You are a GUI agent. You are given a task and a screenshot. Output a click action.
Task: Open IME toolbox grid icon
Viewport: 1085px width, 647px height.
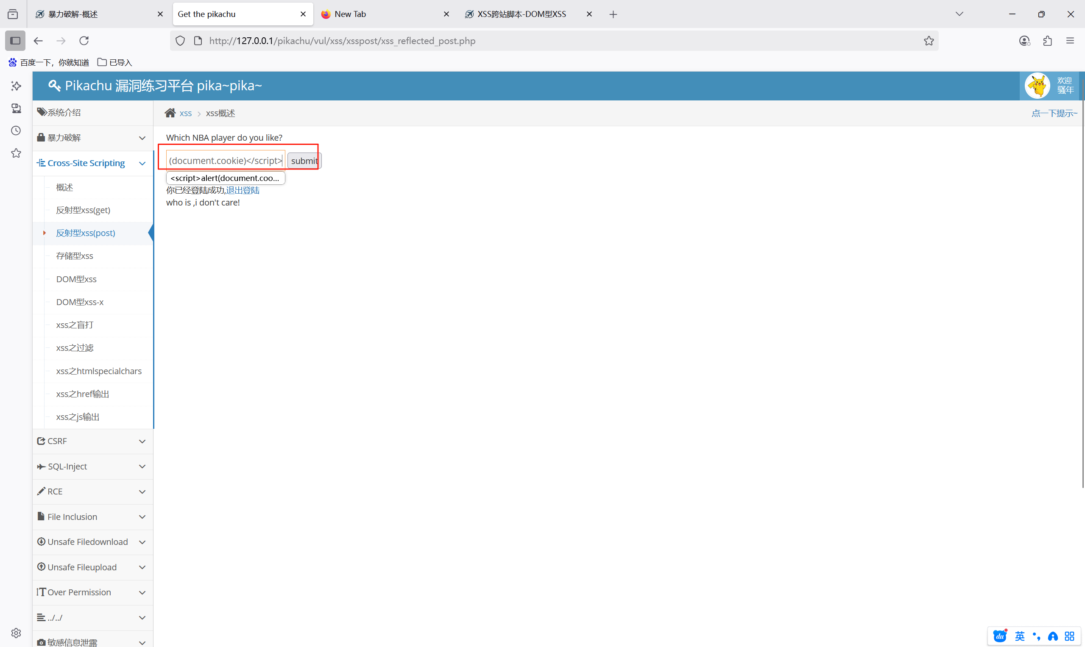pyautogui.click(x=1069, y=636)
